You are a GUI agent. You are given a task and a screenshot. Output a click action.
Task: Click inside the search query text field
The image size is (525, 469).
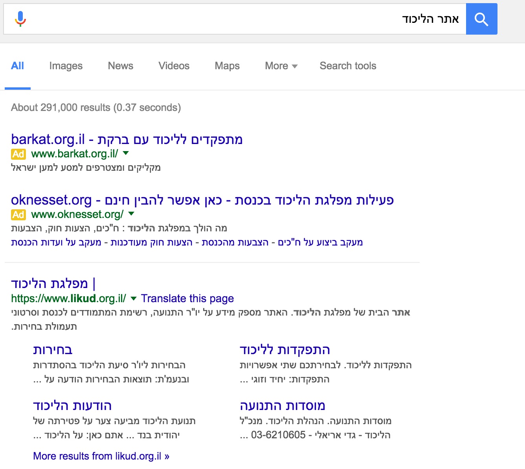point(236,19)
